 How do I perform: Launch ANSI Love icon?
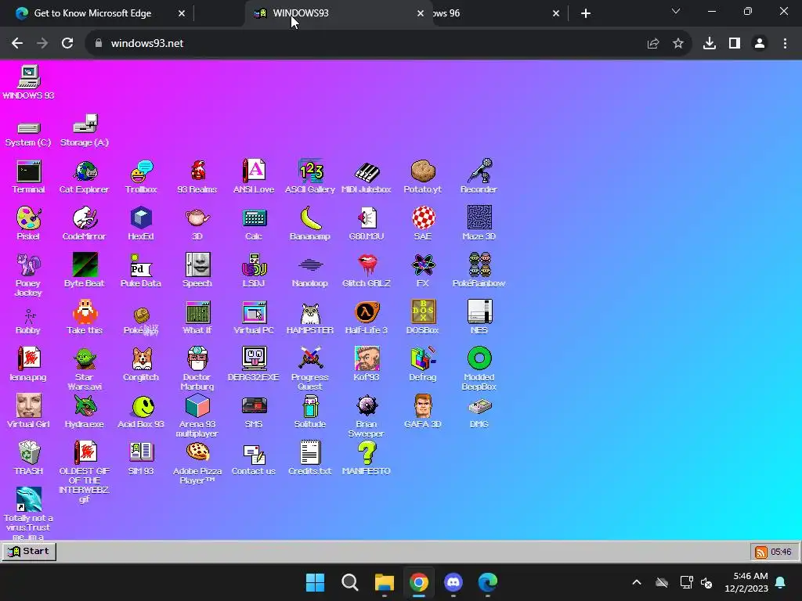click(254, 177)
